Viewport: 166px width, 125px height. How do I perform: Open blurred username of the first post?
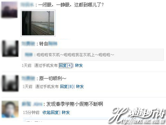[27, 5]
